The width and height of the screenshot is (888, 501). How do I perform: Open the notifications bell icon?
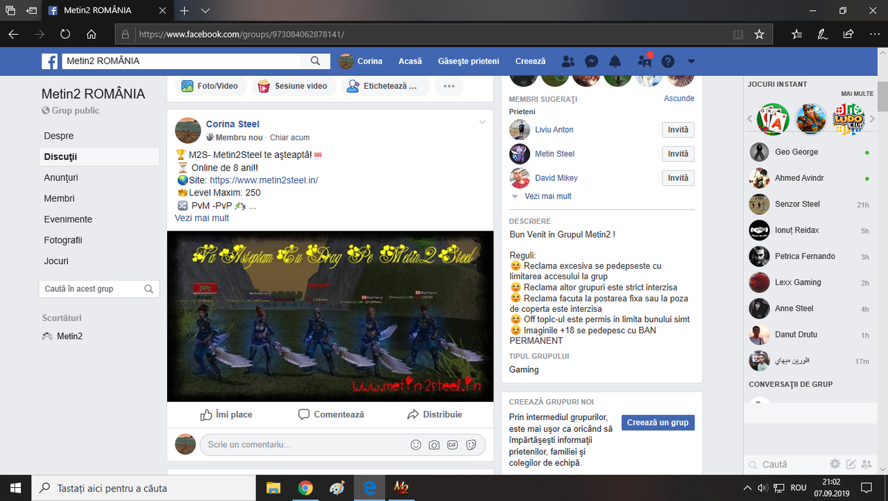pyautogui.click(x=615, y=62)
